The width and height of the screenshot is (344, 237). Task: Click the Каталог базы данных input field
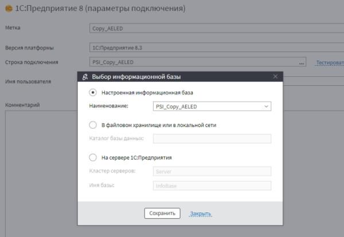click(212, 139)
